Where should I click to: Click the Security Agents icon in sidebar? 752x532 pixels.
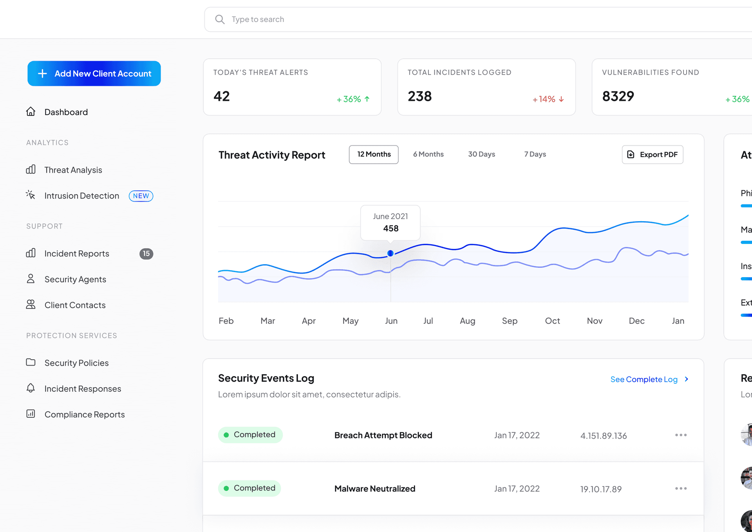click(x=31, y=279)
